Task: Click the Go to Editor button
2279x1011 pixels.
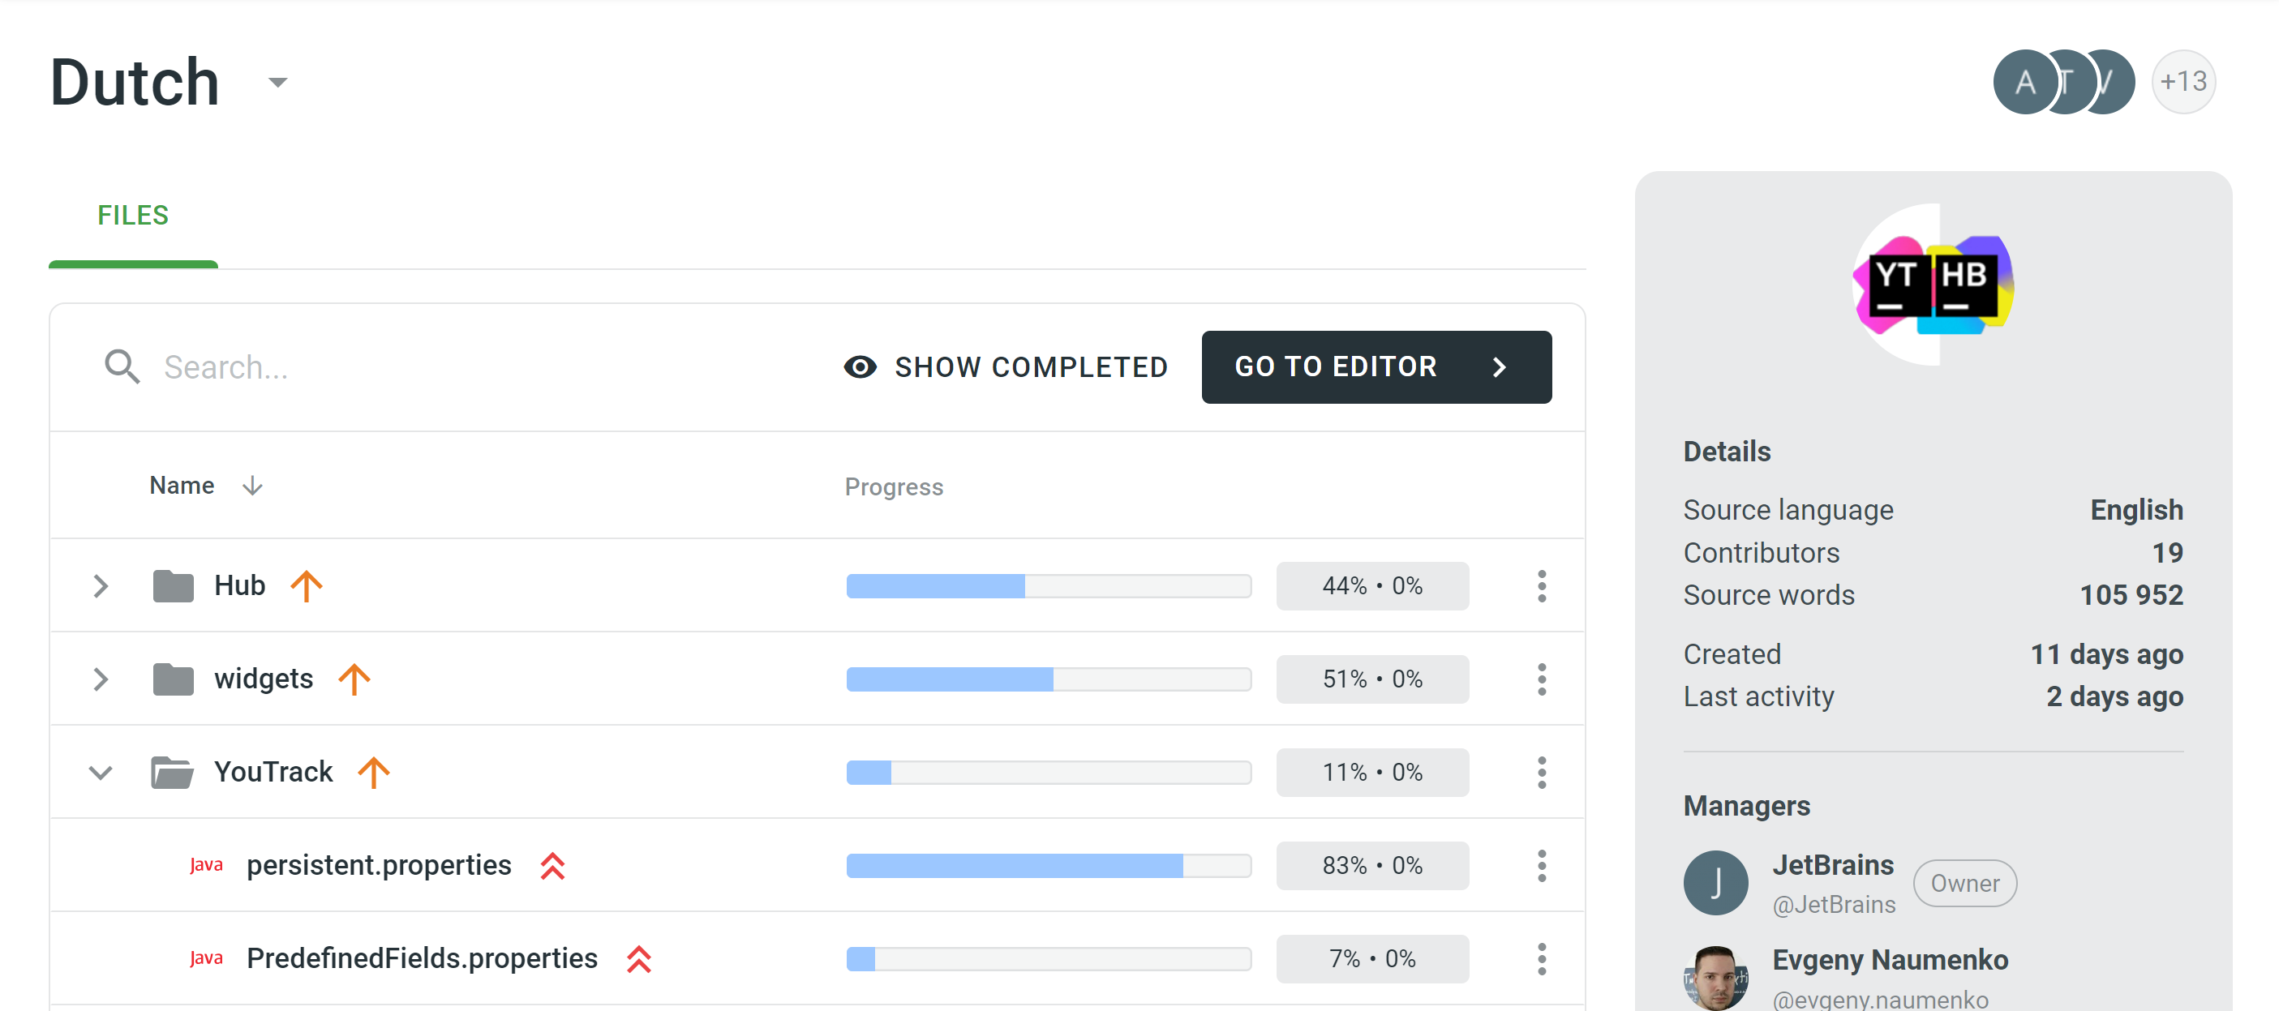Action: coord(1375,366)
